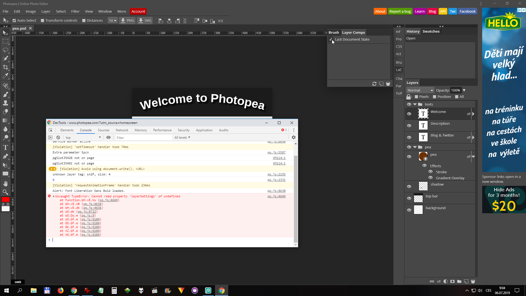The height and width of the screenshot is (296, 526).
Task: Open the Filter menu
Action: 75,11
